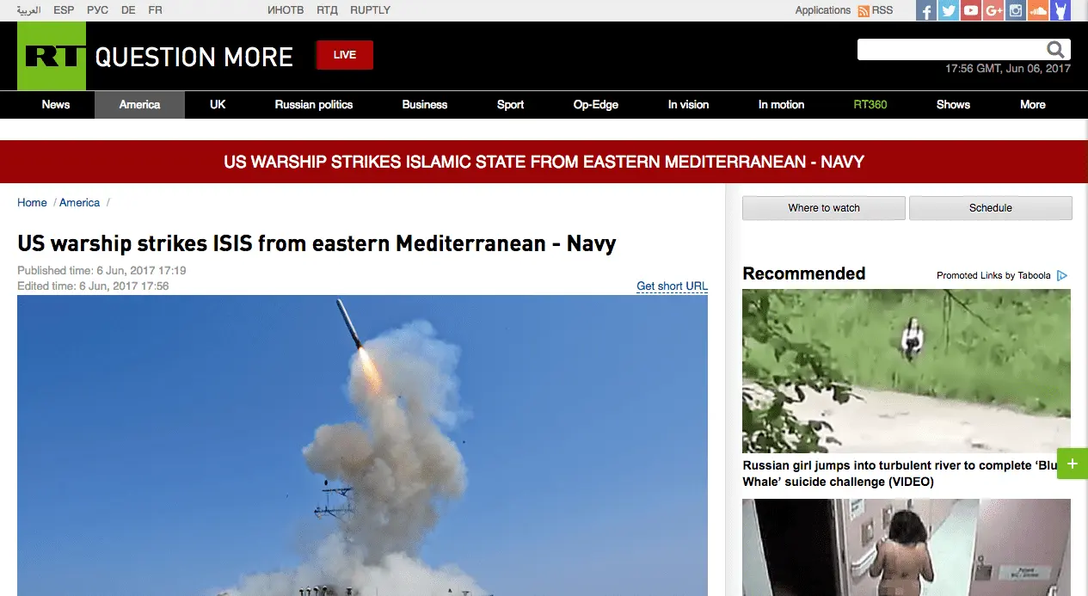Click the RSS feed icon
The height and width of the screenshot is (596, 1088).
click(x=864, y=10)
